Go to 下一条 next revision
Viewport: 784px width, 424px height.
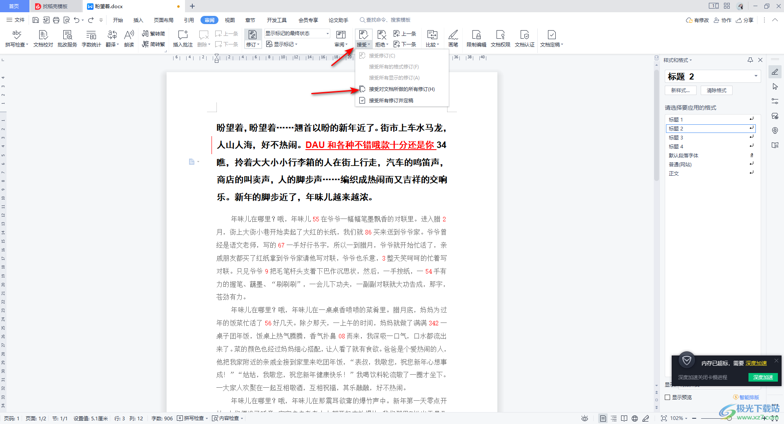tap(405, 44)
